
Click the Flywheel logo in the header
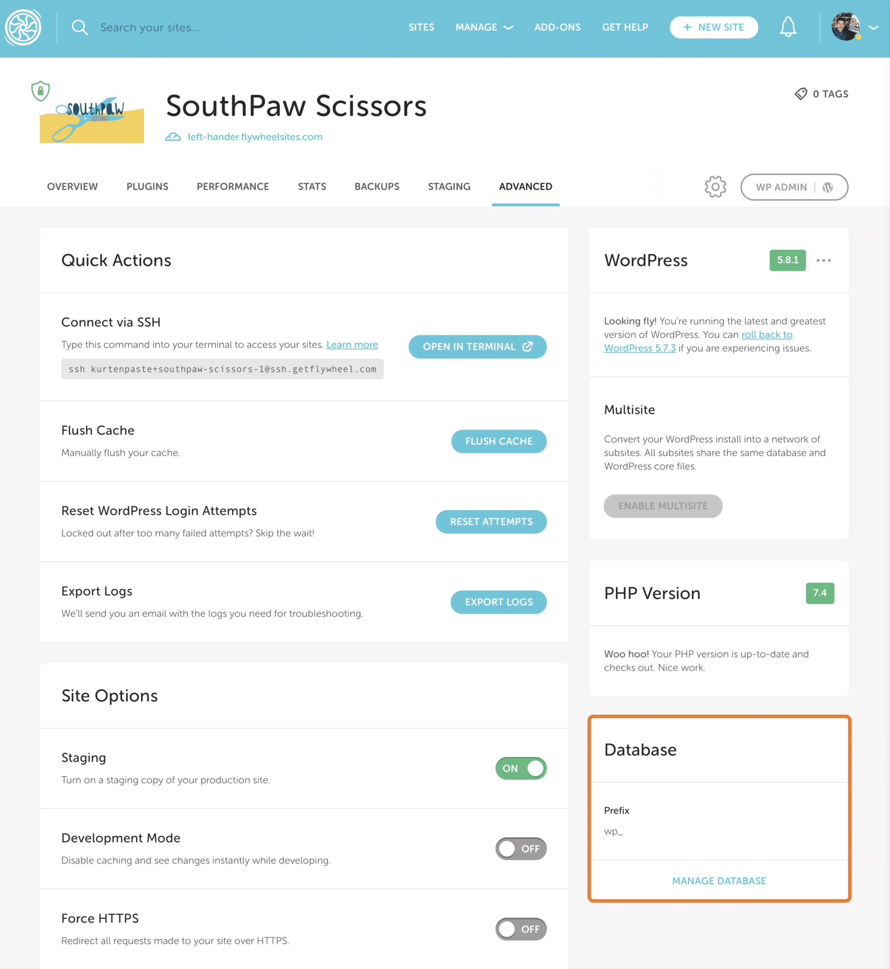(x=23, y=27)
